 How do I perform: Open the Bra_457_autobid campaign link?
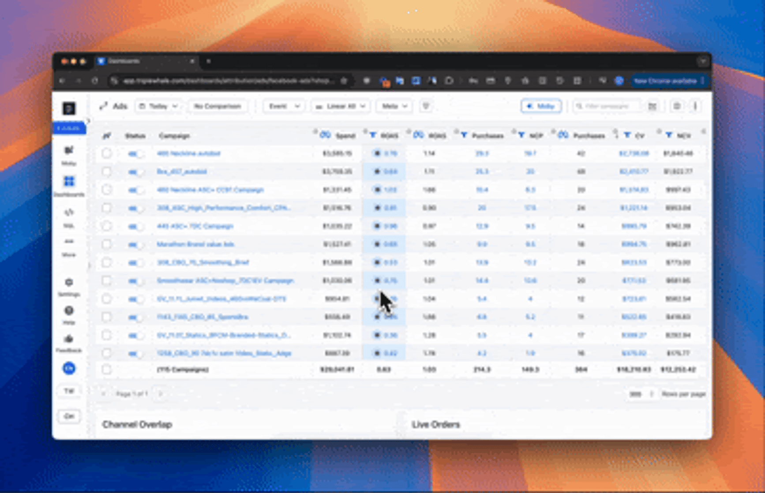[x=182, y=172]
